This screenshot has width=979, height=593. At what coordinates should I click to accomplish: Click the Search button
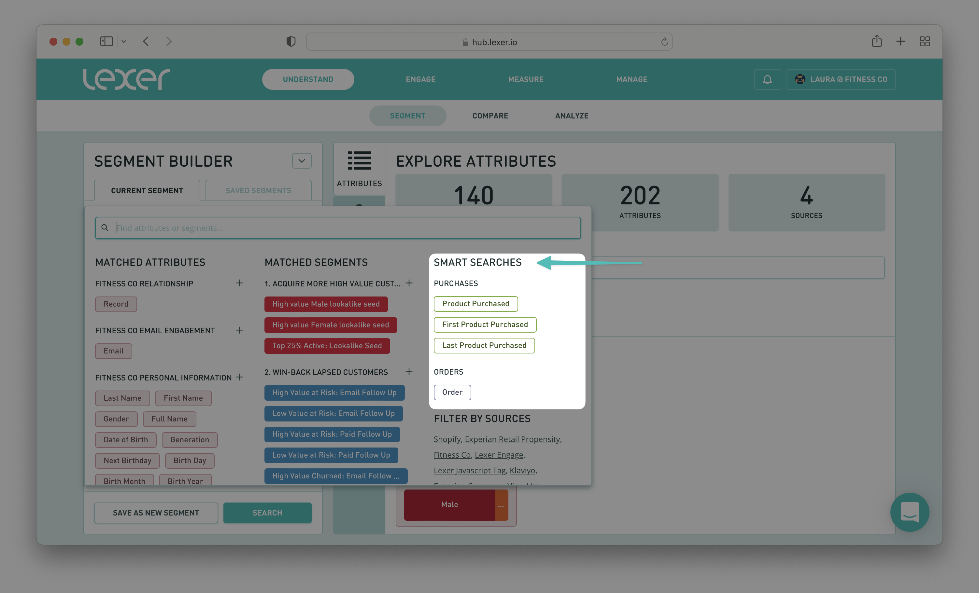click(x=267, y=513)
